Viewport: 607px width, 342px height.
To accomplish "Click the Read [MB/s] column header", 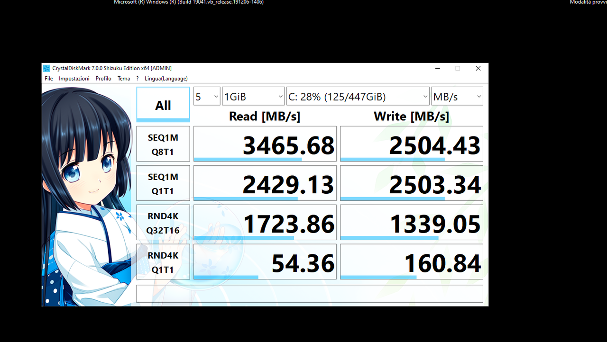I will [x=265, y=116].
